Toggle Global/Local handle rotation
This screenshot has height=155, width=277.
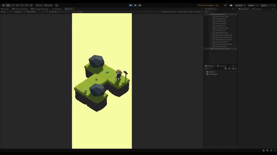48,5
